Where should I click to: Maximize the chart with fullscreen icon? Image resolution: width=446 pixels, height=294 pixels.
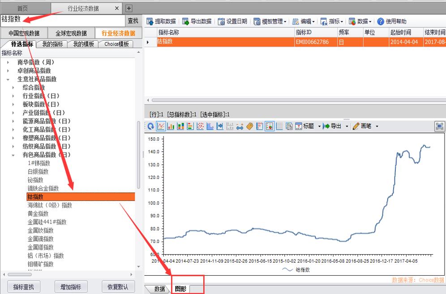coord(439,127)
